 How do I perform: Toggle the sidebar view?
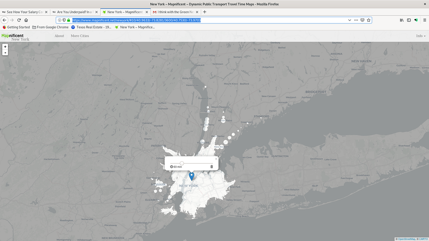tap(409, 20)
